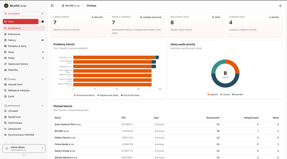Click Kritické status for Gastro Group
287x159 pixels.
[x=159, y=151]
